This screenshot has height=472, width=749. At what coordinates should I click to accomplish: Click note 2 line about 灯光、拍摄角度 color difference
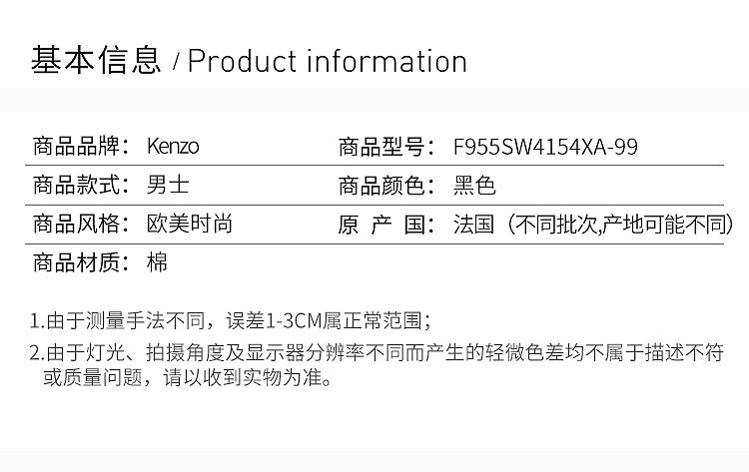tap(375, 352)
